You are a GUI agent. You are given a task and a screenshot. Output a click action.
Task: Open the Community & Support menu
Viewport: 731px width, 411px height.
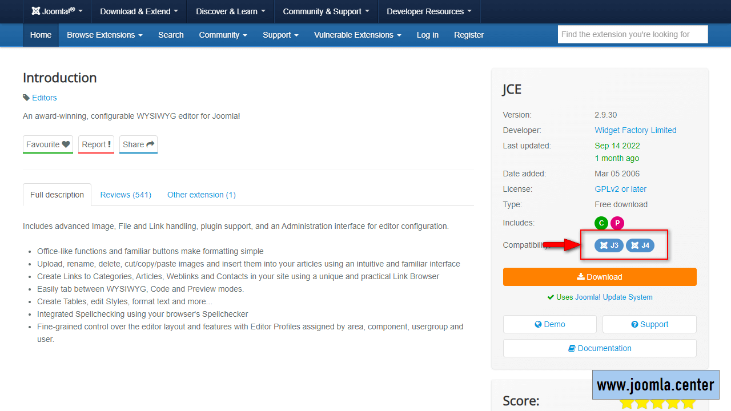[x=326, y=11]
